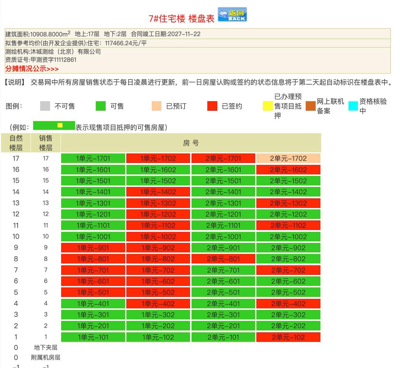Select unit 2单元-1602 in the table

coord(288,170)
